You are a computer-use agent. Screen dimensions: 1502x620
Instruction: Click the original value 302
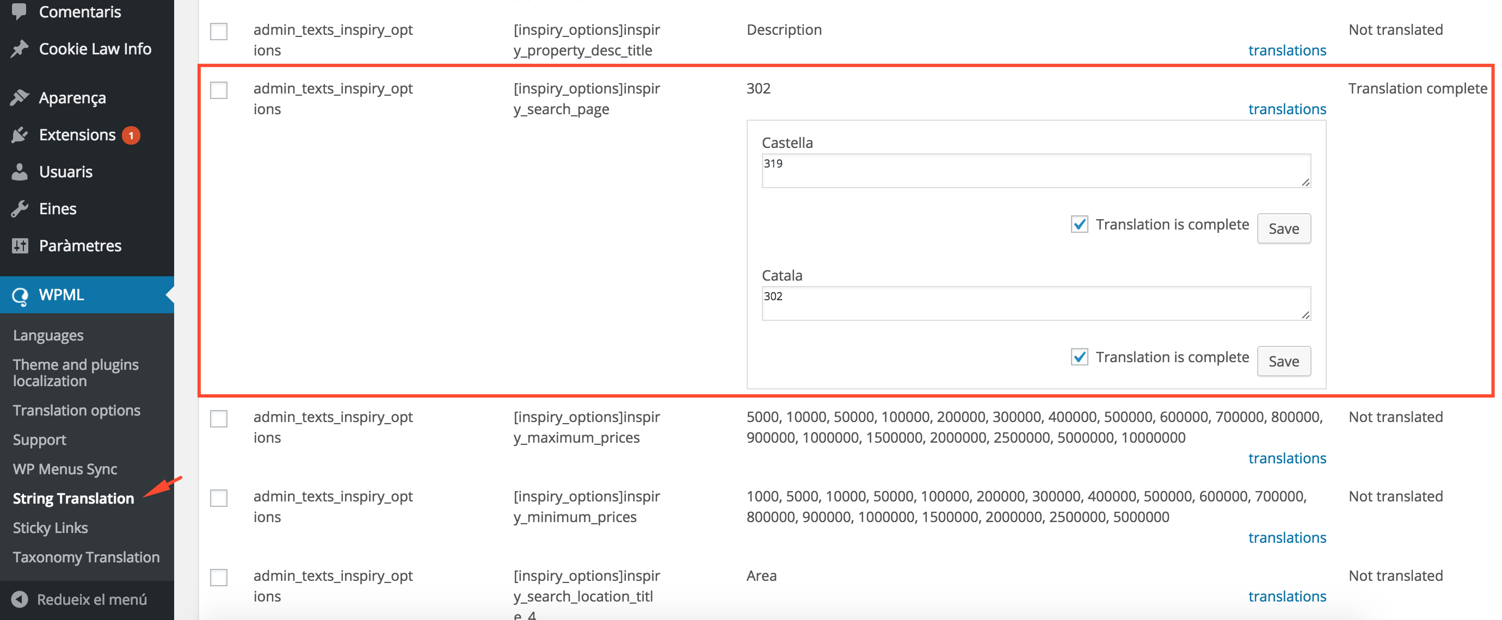pyautogui.click(x=758, y=89)
